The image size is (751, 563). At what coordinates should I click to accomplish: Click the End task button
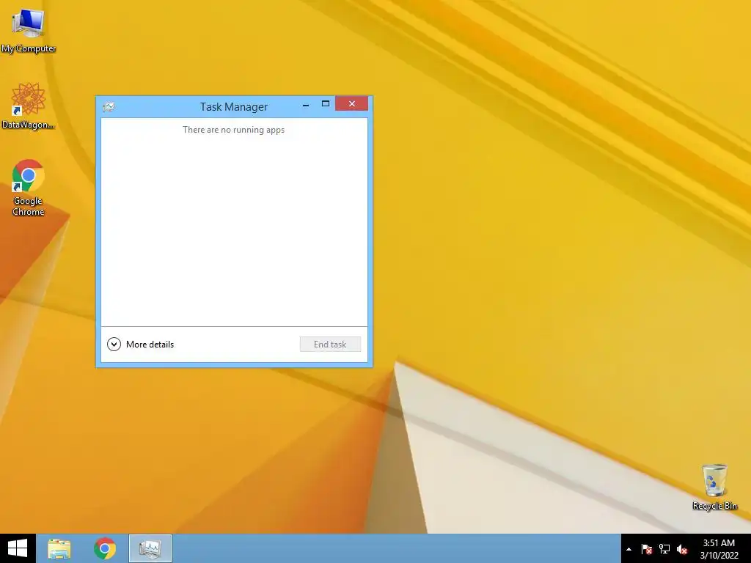click(x=330, y=345)
